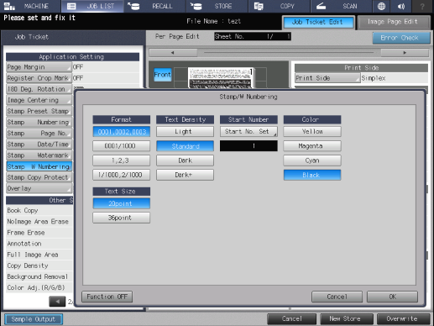434x326 pixels.
Task: Click the SCAN scanner icon
Action: tap(321, 6)
